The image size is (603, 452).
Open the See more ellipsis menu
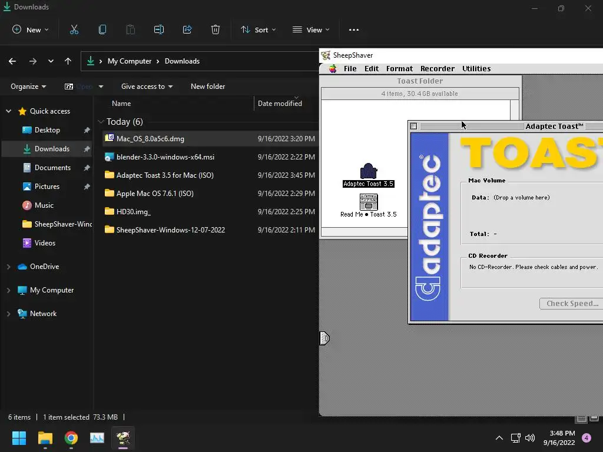tap(354, 29)
